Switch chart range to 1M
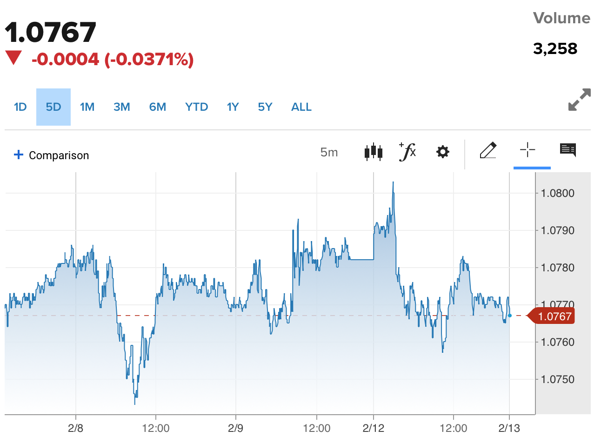 (x=87, y=107)
